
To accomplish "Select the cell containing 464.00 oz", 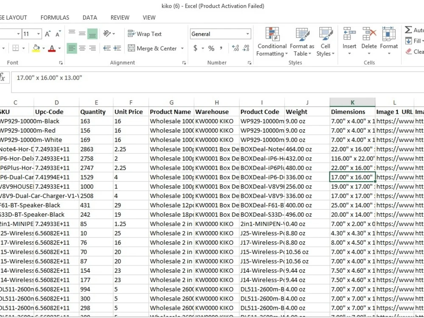I will click(307, 149).
